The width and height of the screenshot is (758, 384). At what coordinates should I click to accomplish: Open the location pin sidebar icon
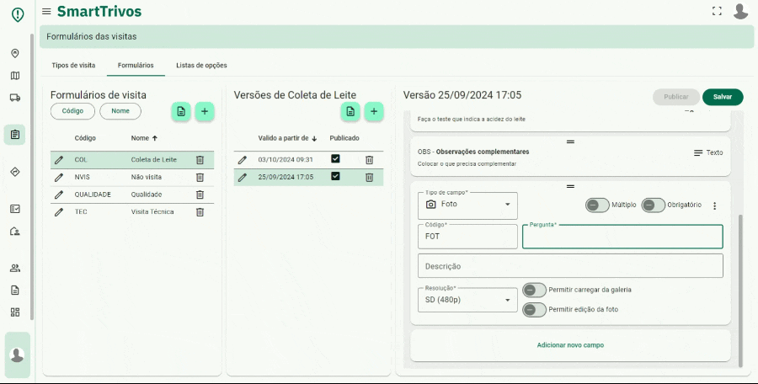(x=15, y=53)
